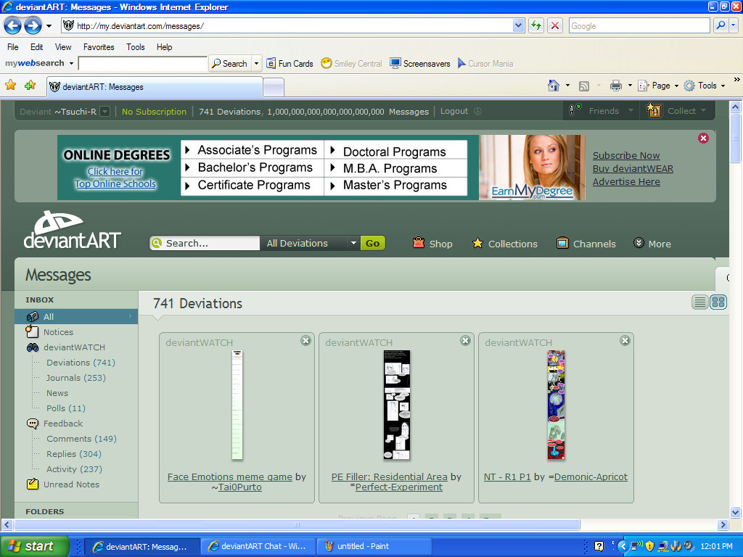Viewport: 743px width, 557px height.
Task: Open the Favorites menu
Action: click(x=99, y=47)
